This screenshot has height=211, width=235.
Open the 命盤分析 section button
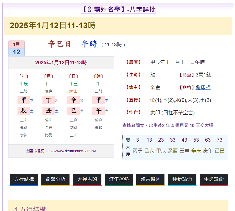click(55, 179)
